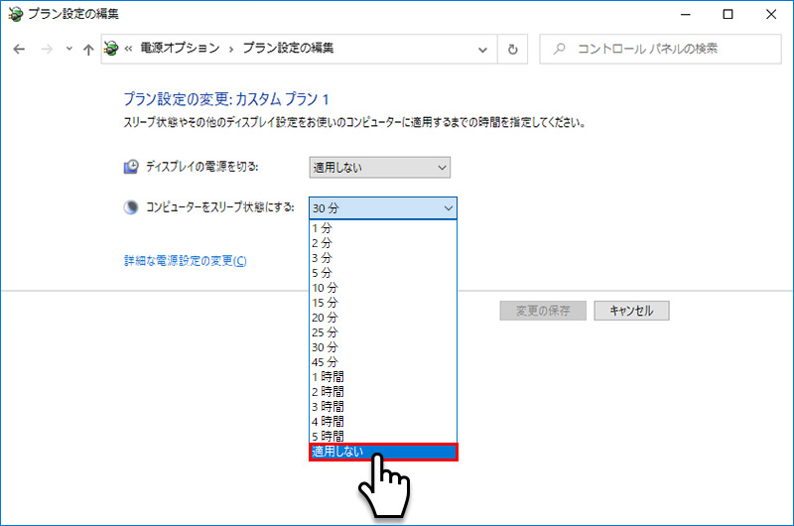Screen dimensions: 794x526
Task: Open the display power-off time dropdown
Action: [x=380, y=168]
